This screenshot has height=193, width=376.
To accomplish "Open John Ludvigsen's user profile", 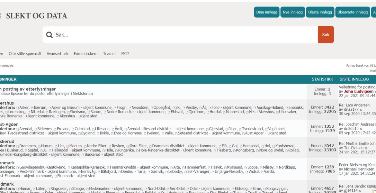I will [359, 91].
